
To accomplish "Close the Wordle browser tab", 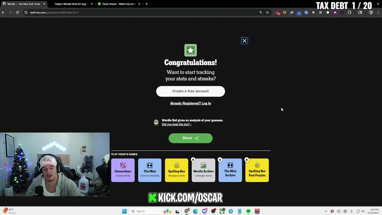I will [44, 4].
